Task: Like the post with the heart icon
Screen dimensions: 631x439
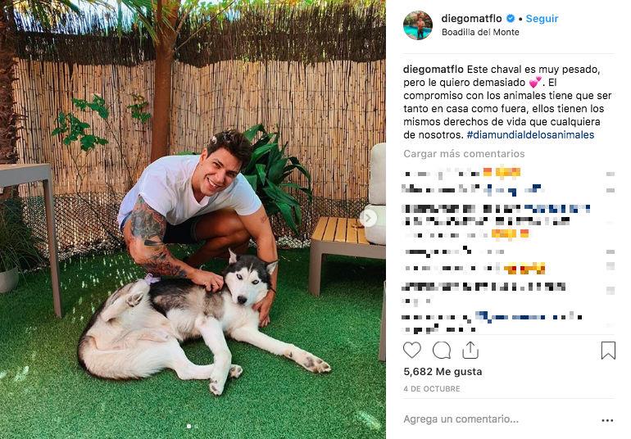Action: 411,351
